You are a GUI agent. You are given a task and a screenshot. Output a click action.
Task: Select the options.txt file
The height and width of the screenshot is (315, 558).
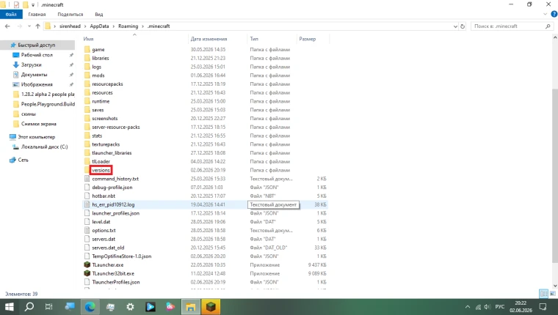[x=104, y=230]
